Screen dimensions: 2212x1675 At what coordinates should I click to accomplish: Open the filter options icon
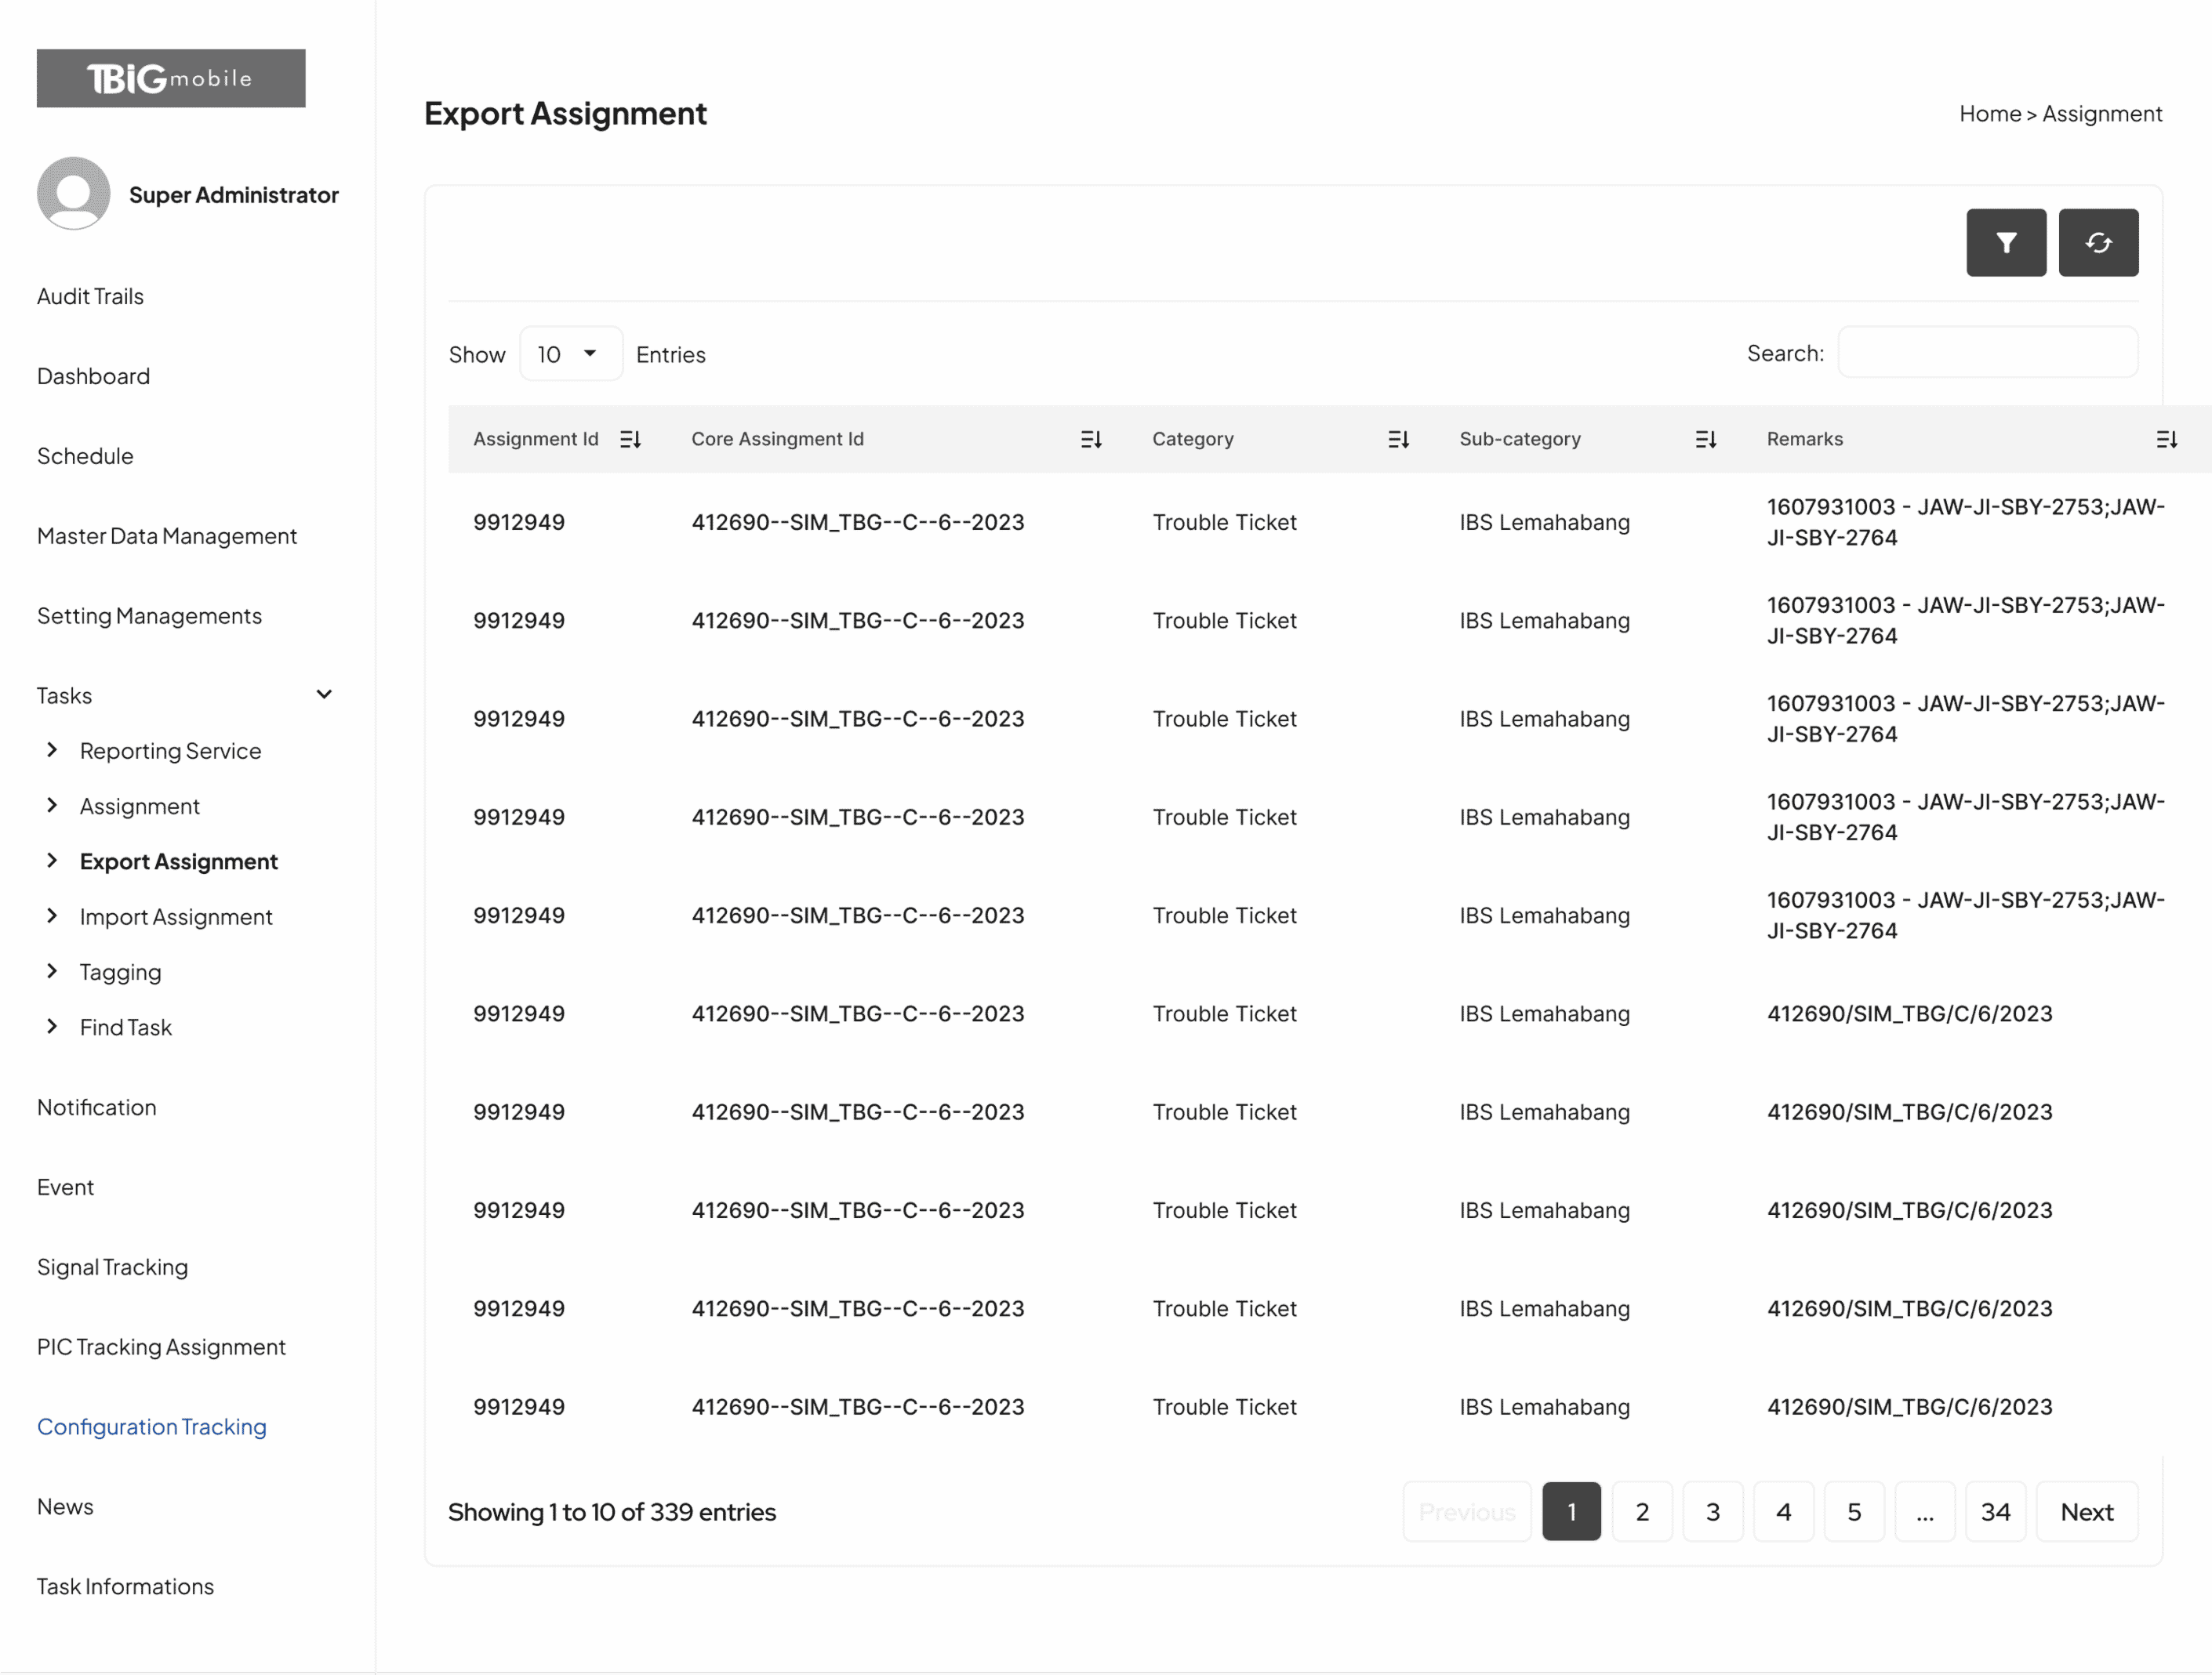tap(2006, 242)
